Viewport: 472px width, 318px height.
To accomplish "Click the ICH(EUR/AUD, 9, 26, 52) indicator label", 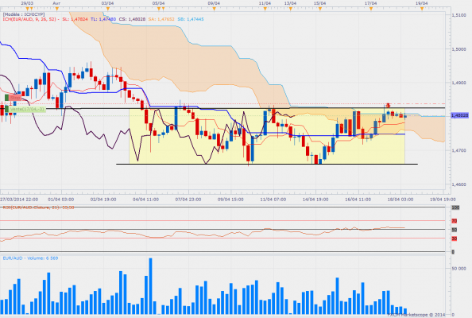I will [x=29, y=19].
